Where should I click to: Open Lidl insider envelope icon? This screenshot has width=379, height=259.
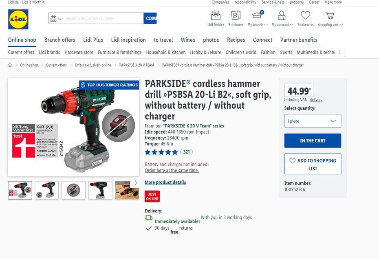(x=216, y=15)
